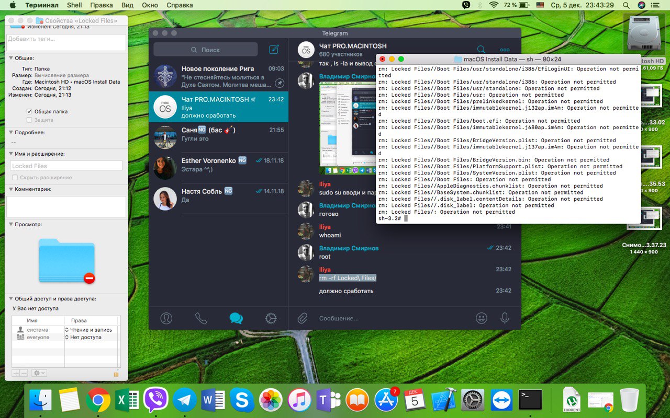
Task: Click the lock to unlock permissions
Action: 116,373
